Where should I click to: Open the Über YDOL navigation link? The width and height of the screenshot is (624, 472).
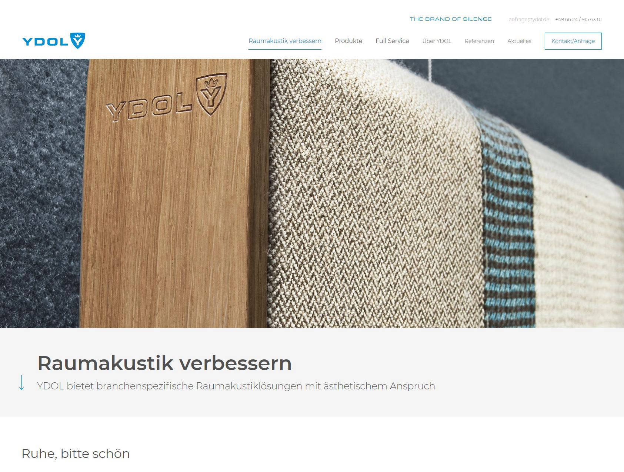coord(437,41)
